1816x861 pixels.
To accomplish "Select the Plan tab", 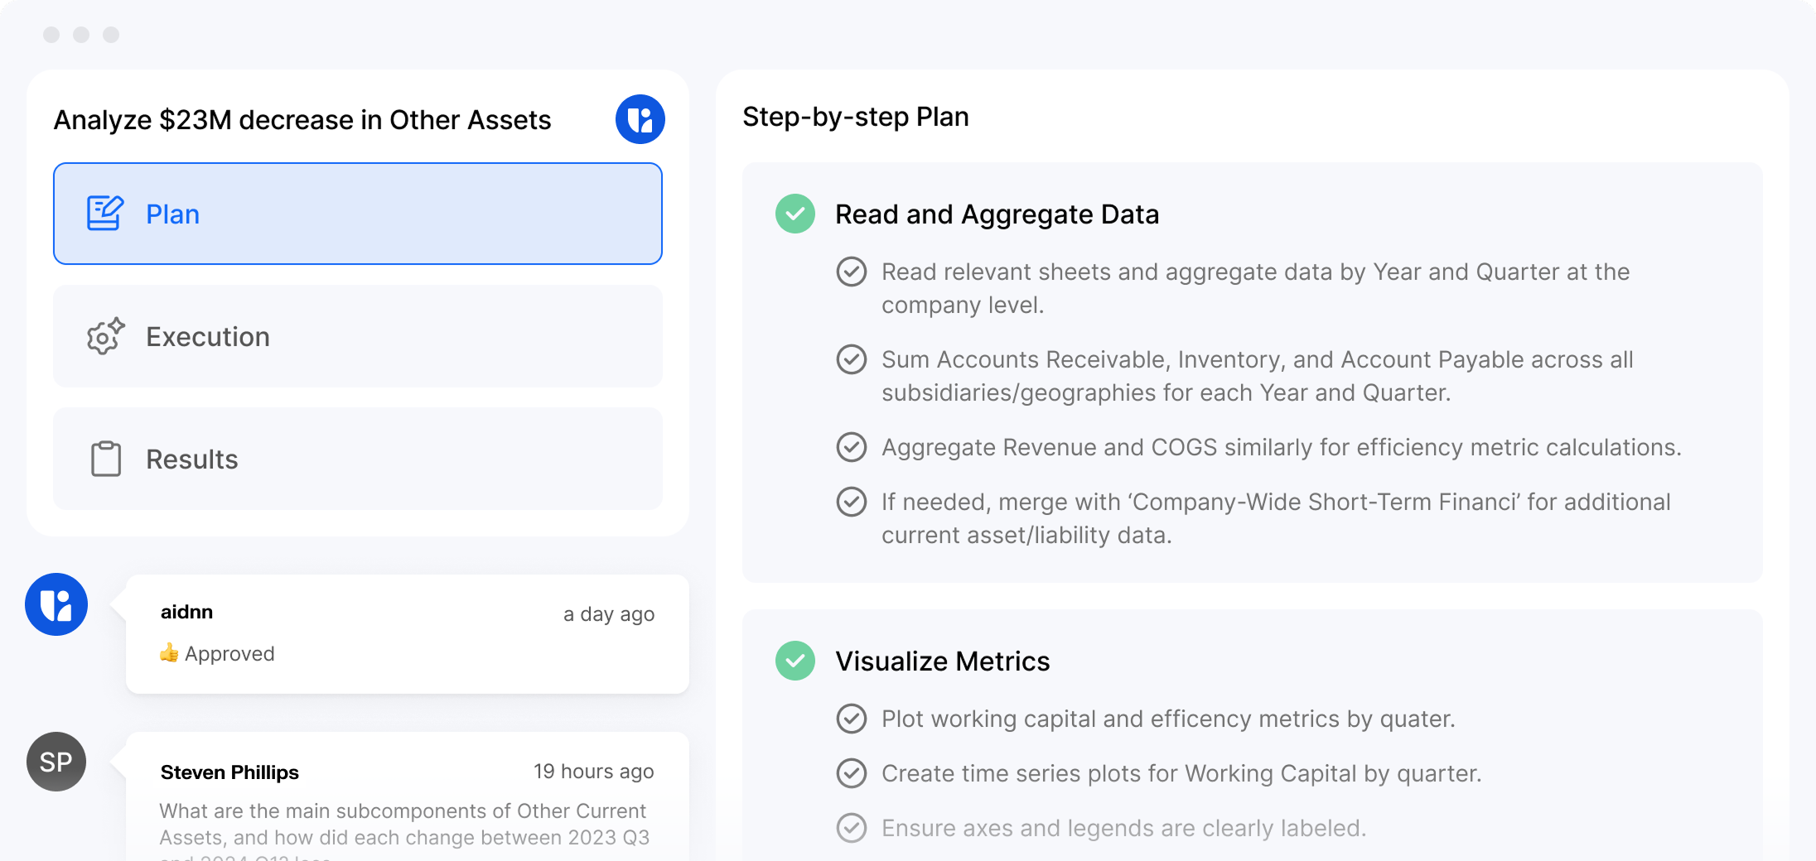I will [357, 214].
